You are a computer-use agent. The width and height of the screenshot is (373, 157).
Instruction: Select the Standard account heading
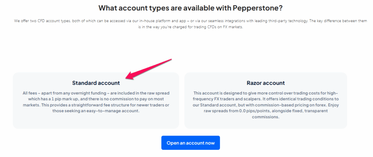point(96,83)
